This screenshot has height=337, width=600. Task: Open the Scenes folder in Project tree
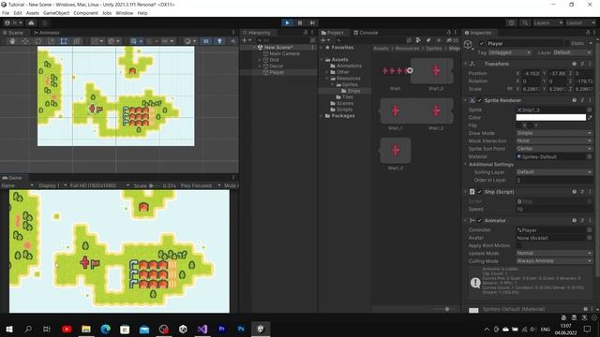tap(345, 103)
